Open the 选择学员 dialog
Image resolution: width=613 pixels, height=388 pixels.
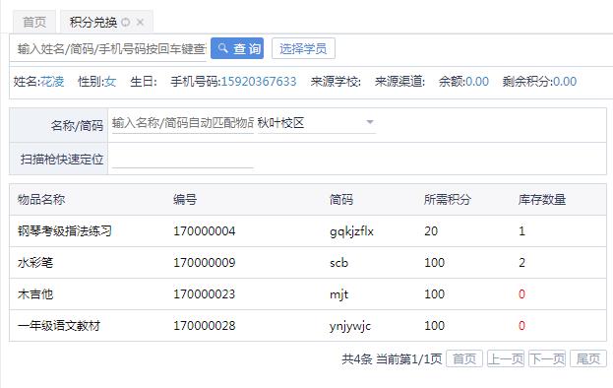[303, 48]
